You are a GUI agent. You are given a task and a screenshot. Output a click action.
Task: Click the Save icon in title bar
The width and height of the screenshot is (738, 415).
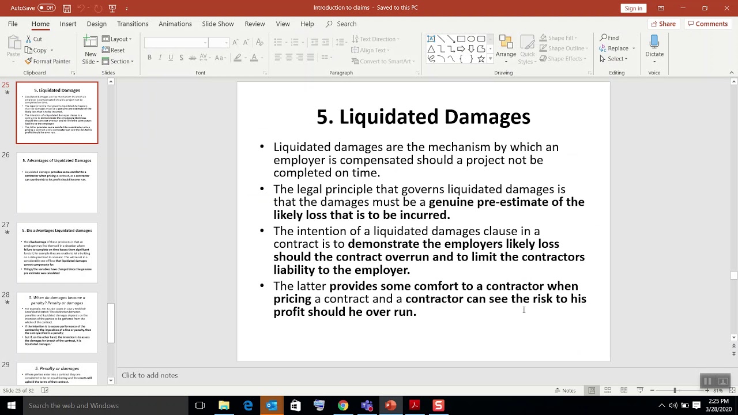[x=67, y=8]
